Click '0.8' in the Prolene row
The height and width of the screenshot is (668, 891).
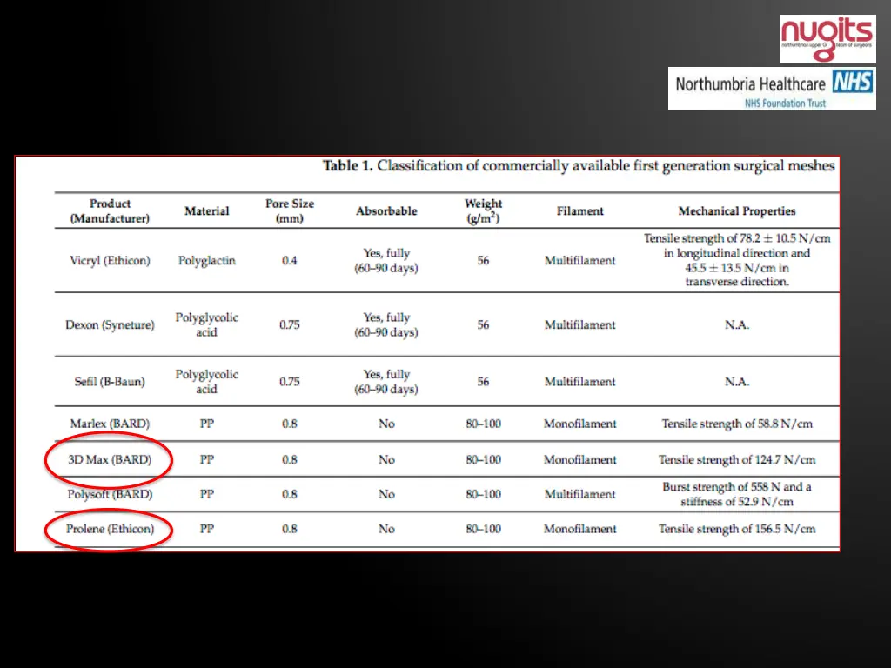(289, 528)
